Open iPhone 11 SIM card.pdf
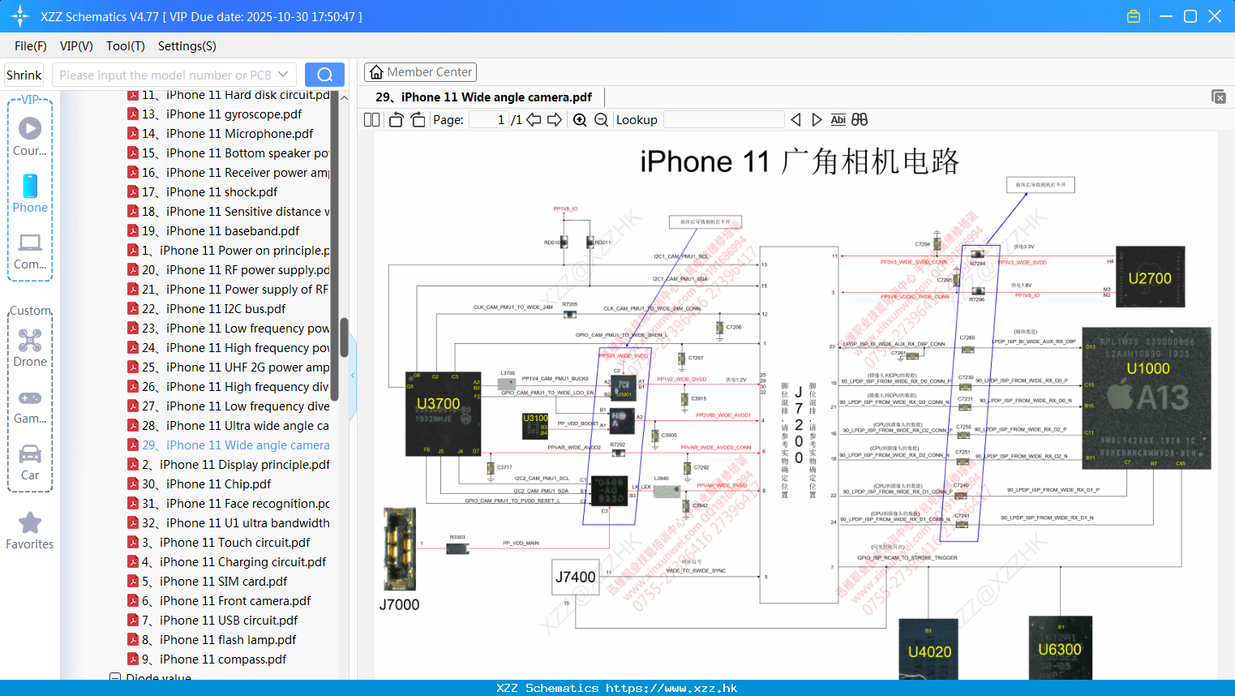The image size is (1235, 696). pos(208,582)
